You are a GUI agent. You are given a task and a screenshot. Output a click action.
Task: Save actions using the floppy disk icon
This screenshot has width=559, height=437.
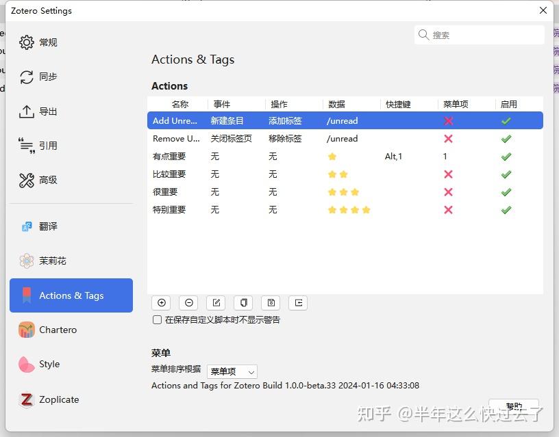(271, 302)
